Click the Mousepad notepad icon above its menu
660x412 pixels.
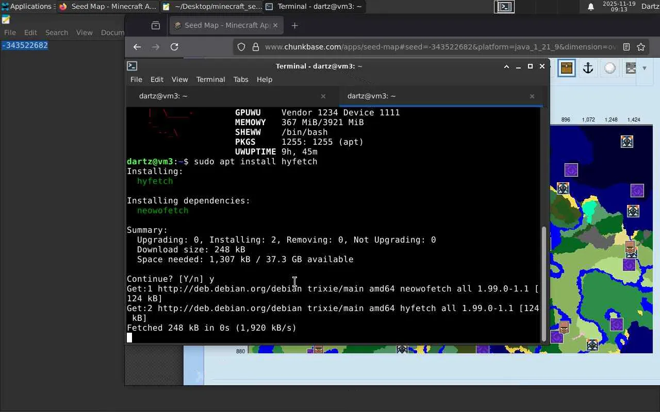click(x=6, y=20)
